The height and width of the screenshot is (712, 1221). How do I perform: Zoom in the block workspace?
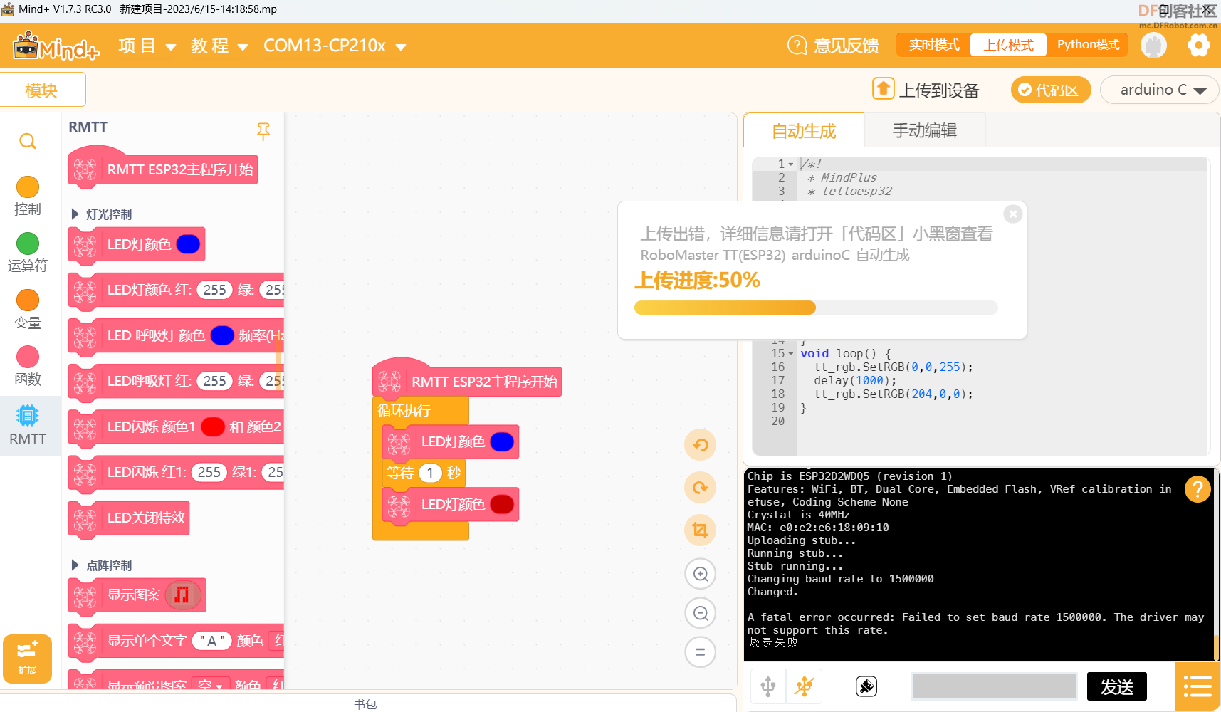(701, 574)
